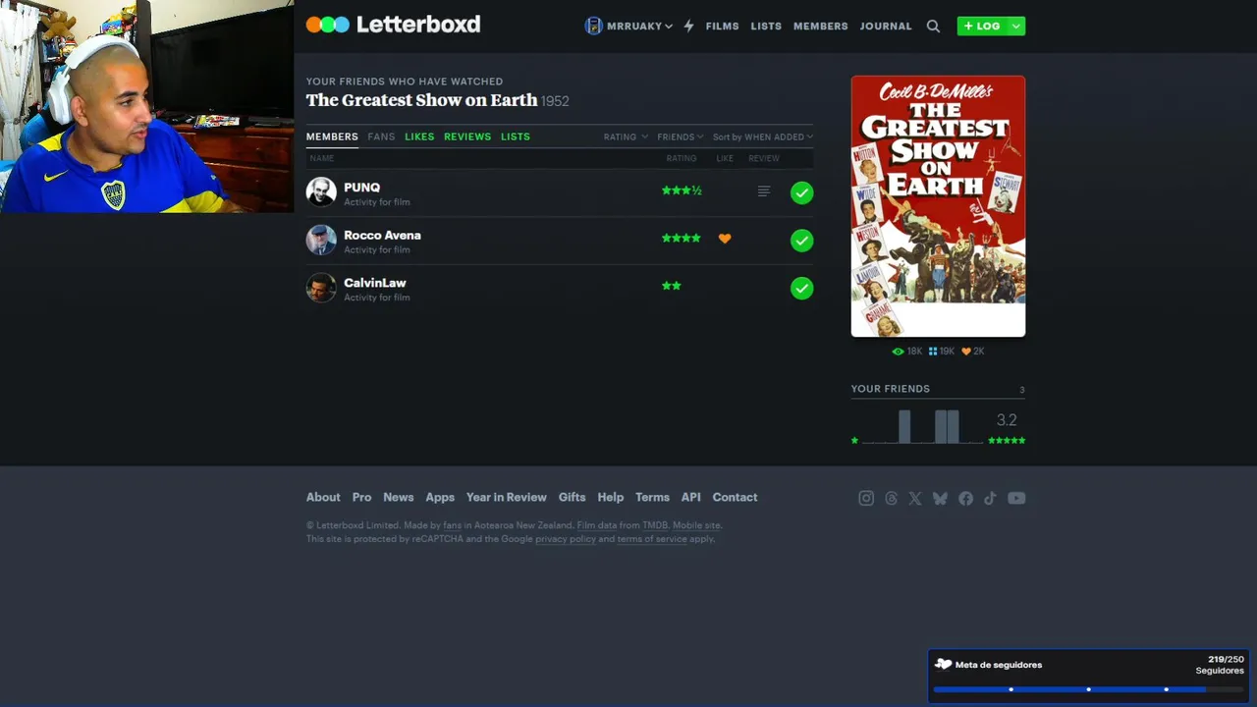
Task: Open The Greatest Show on Earth title link
Action: (421, 100)
